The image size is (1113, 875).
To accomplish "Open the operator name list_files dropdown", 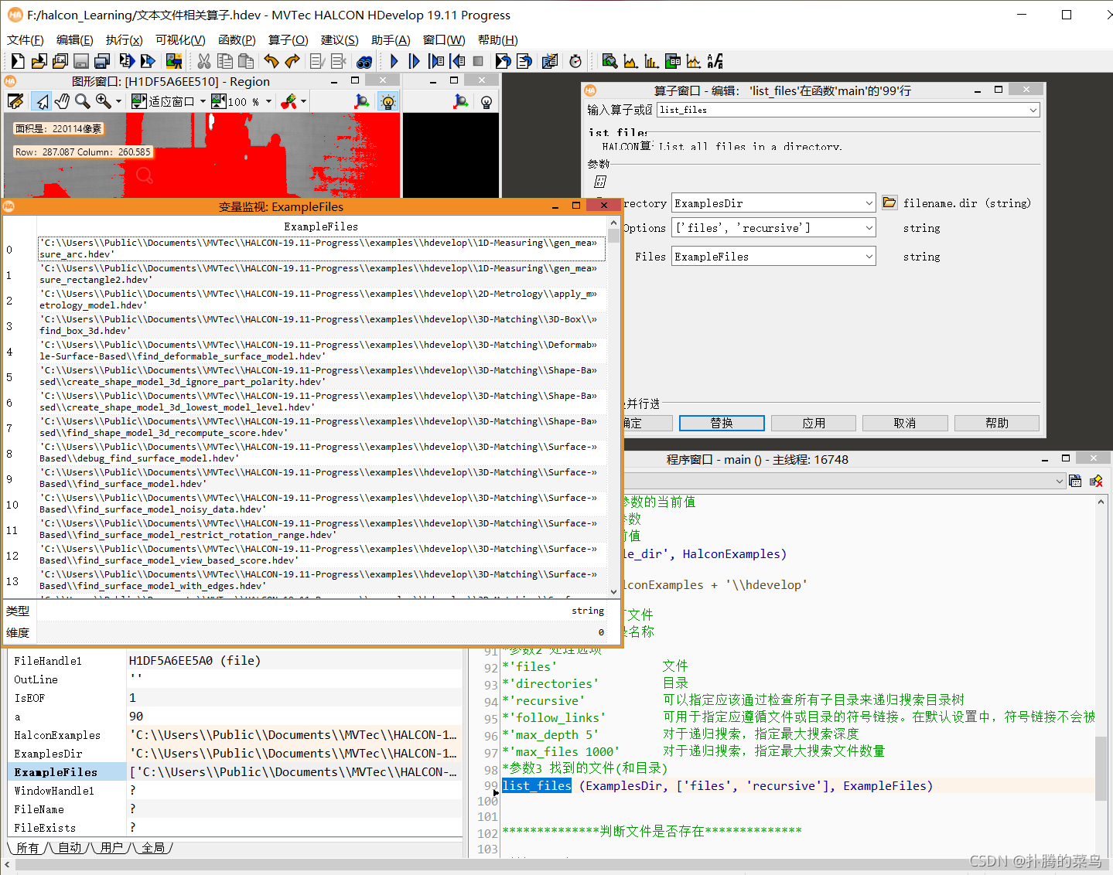I will (1033, 110).
